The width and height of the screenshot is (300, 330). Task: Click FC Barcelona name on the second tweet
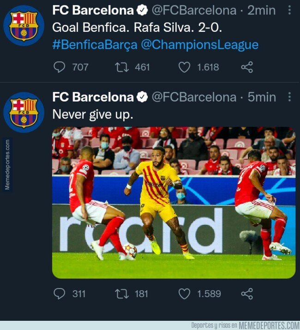[93, 97]
